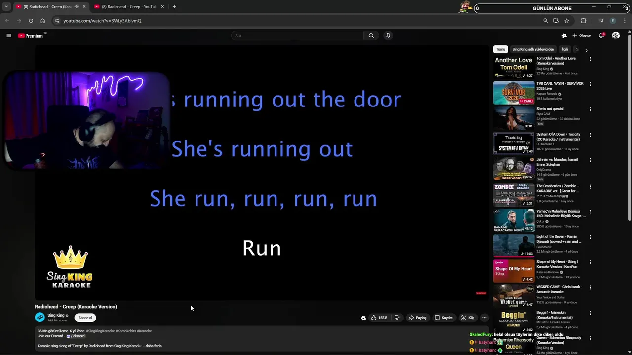Open the zoom magnifier in address bar
This screenshot has height=355, width=632.
(x=546, y=21)
